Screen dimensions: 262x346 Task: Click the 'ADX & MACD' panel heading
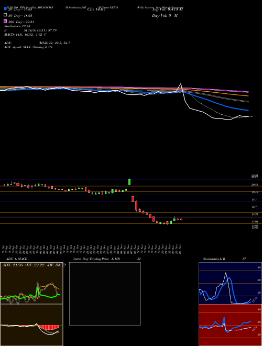(17, 259)
